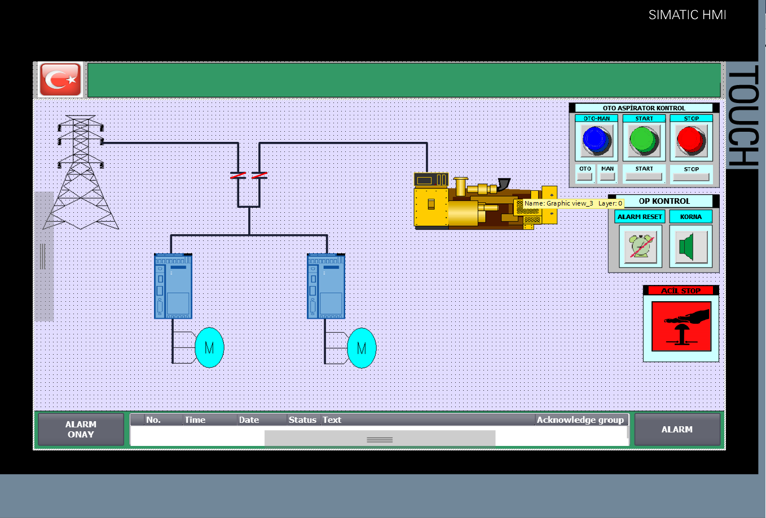Image resolution: width=766 pixels, height=518 pixels.
Task: Click the Status column header in alarm view
Action: (x=302, y=420)
